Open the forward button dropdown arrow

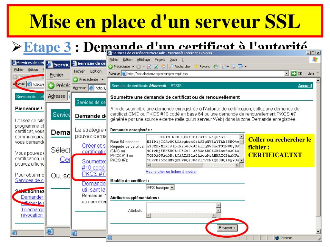tap(144, 67)
